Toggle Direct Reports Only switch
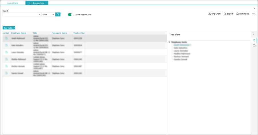Screen dimensions: 258x135 click(x=70, y=15)
